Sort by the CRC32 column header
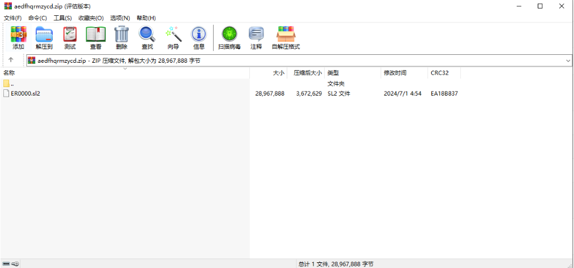The image size is (574, 268). (439, 73)
